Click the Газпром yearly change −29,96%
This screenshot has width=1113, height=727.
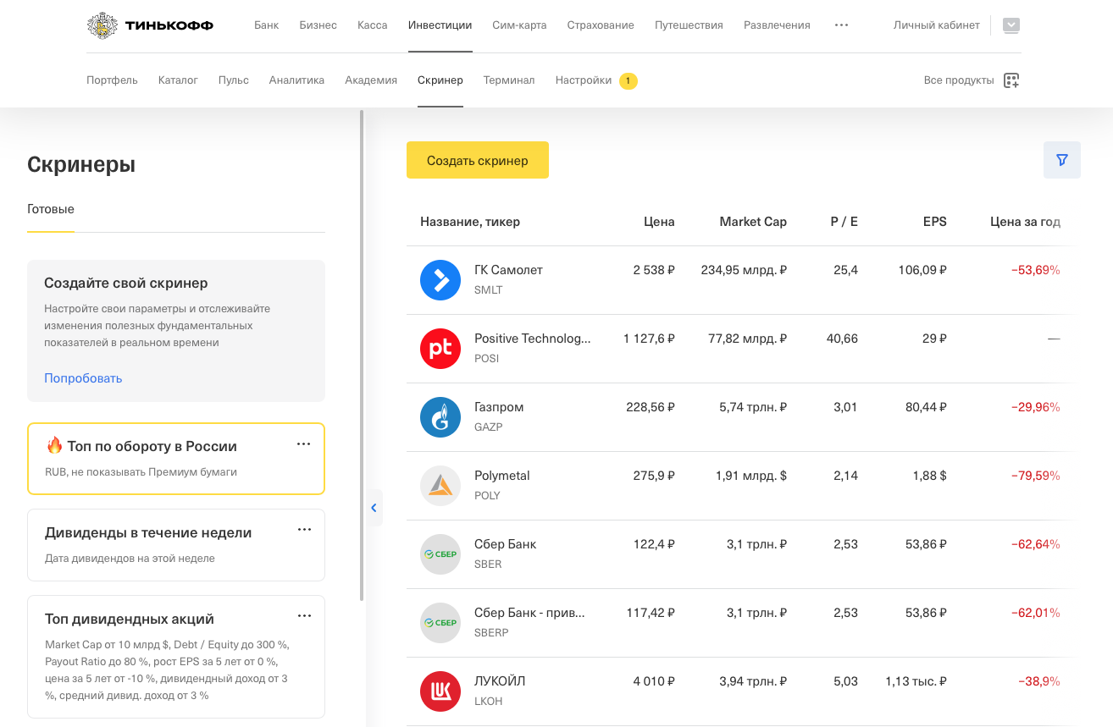tap(1035, 407)
